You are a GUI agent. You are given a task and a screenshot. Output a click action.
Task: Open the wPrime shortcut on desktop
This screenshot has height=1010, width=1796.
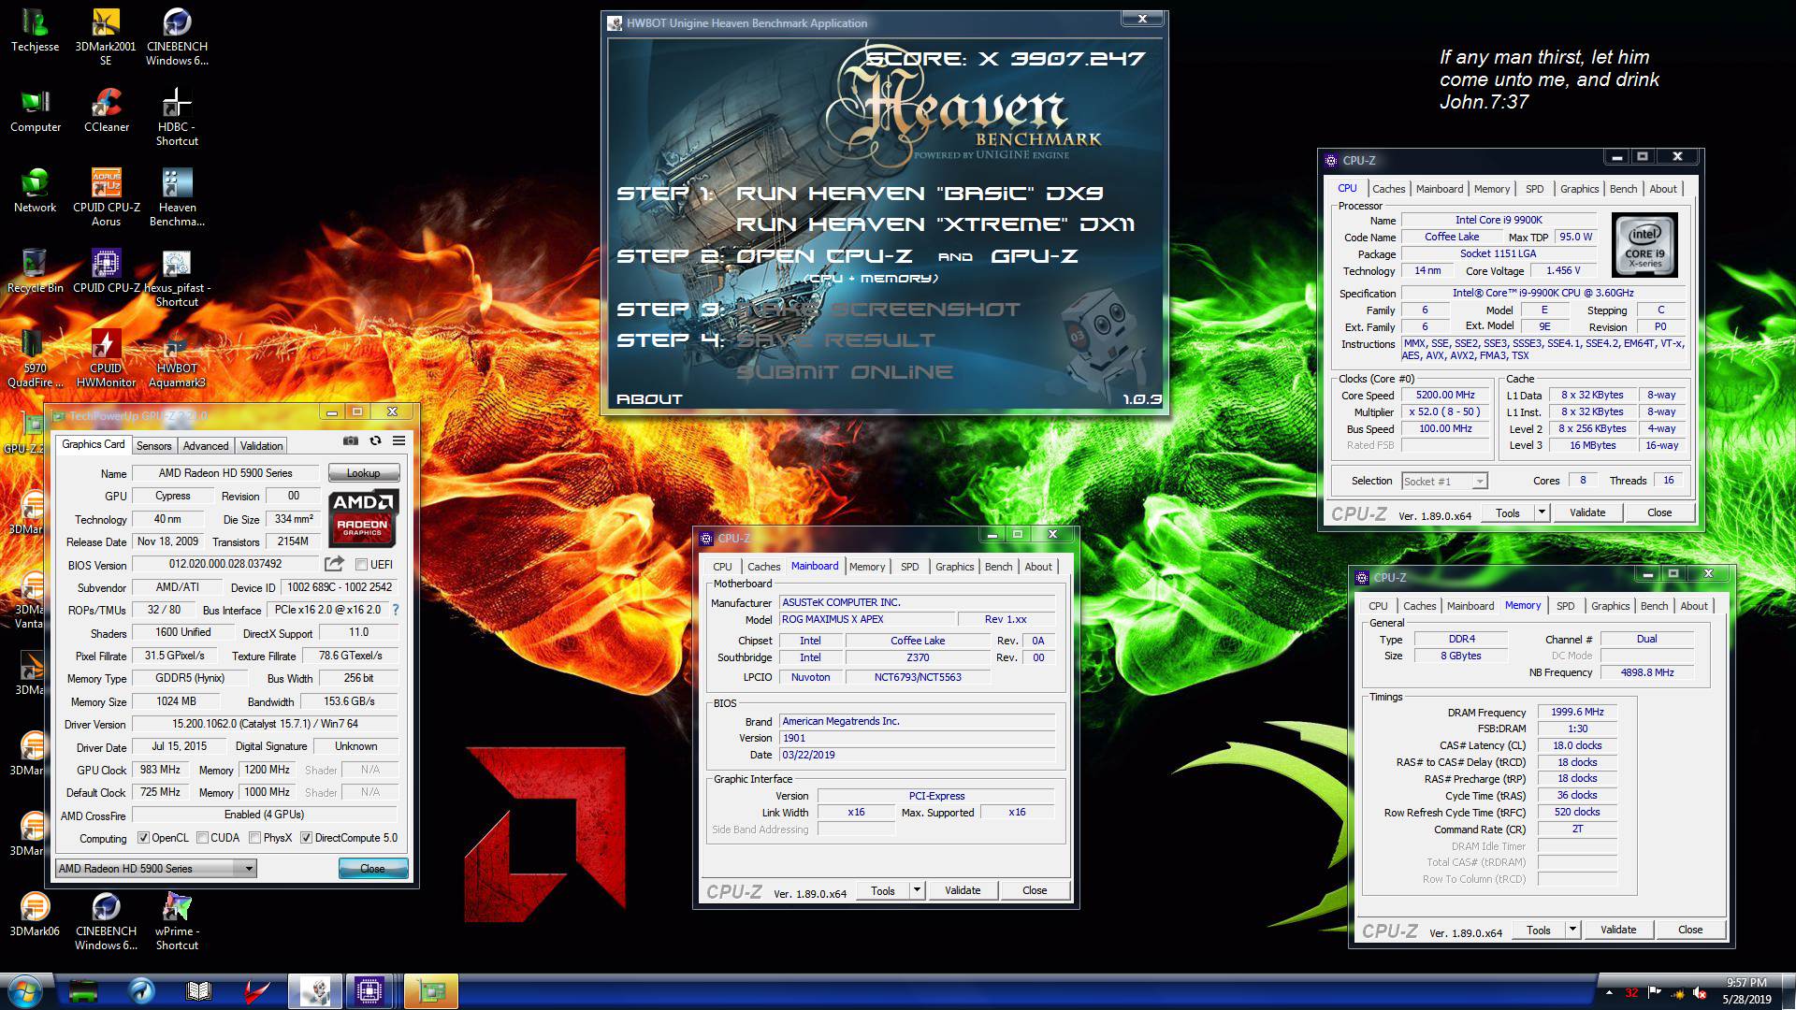[x=177, y=921]
